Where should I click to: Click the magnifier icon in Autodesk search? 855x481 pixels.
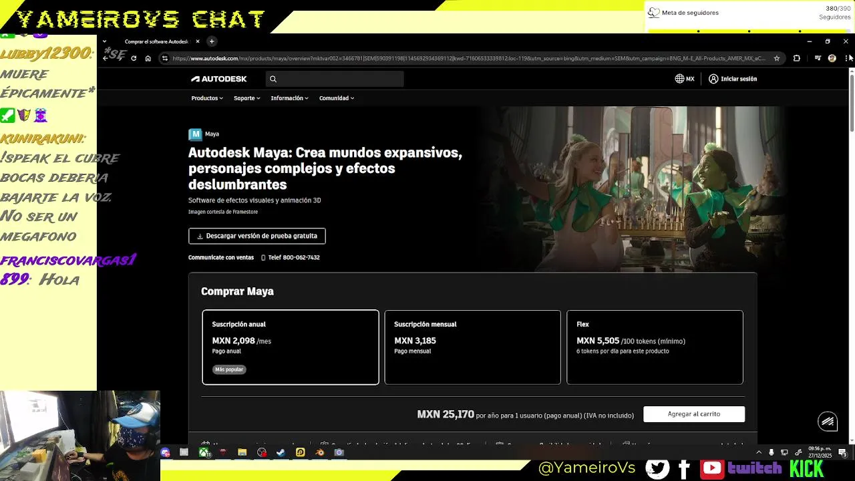273,79
